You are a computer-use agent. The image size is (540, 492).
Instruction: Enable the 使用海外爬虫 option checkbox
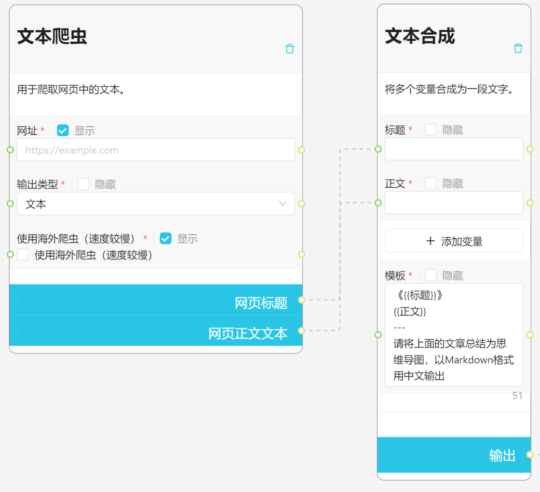click(x=23, y=255)
